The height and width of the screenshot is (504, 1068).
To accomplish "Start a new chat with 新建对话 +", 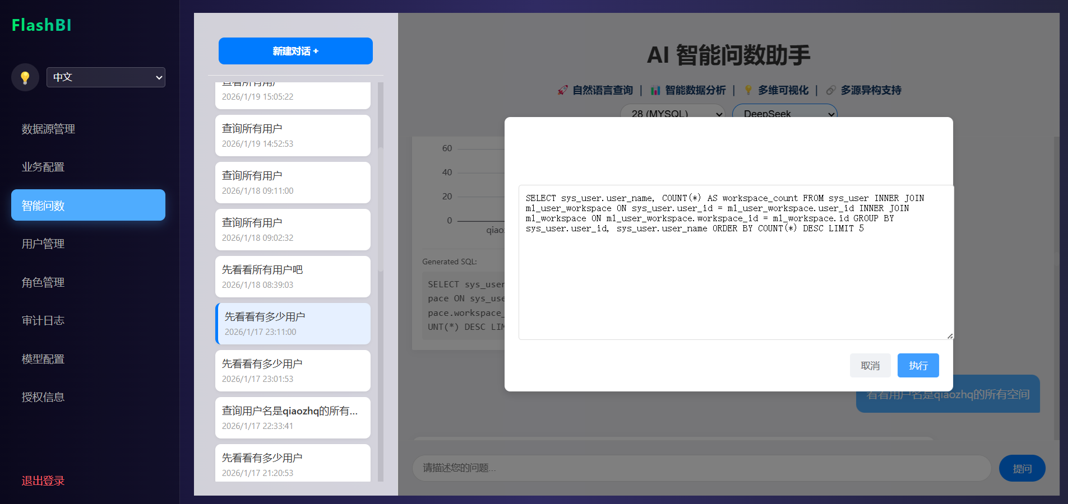I will 295,51.
